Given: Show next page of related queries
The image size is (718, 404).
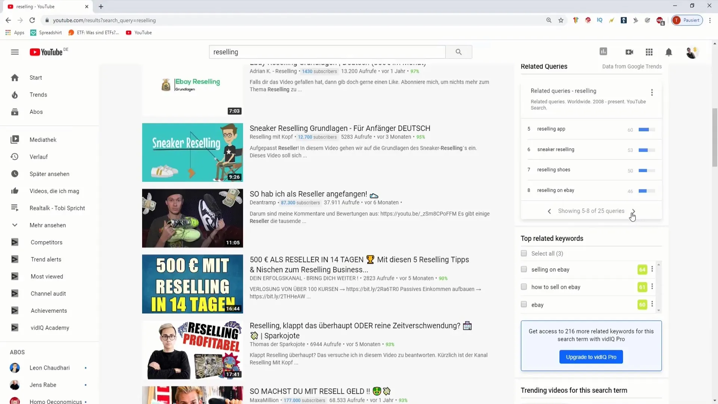Looking at the screenshot, I should (x=633, y=211).
